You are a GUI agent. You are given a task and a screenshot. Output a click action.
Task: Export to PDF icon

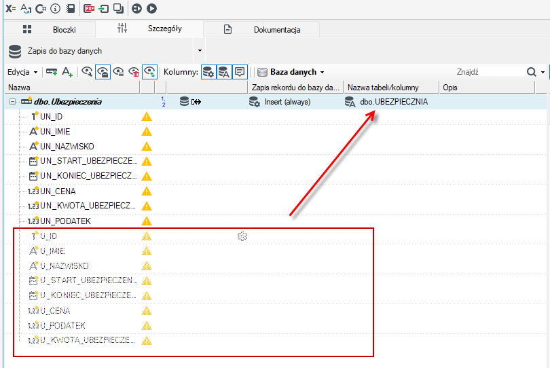[89, 8]
